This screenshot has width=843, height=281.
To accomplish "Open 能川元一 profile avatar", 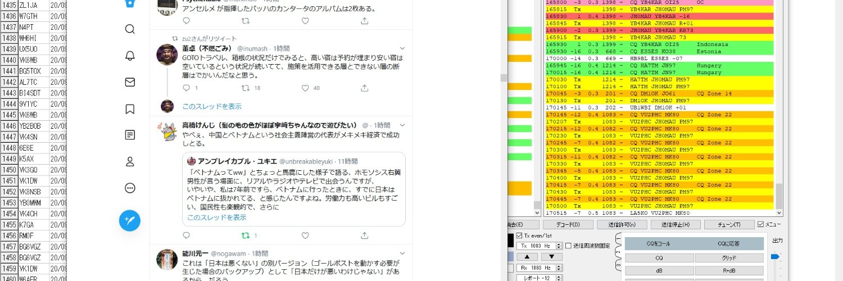I will pyautogui.click(x=167, y=260).
